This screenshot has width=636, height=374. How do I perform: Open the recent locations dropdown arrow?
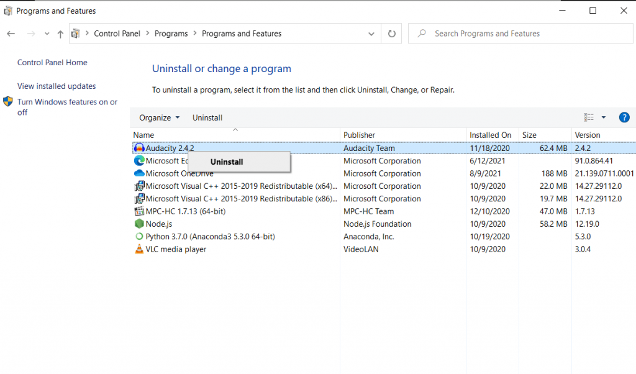tap(47, 34)
